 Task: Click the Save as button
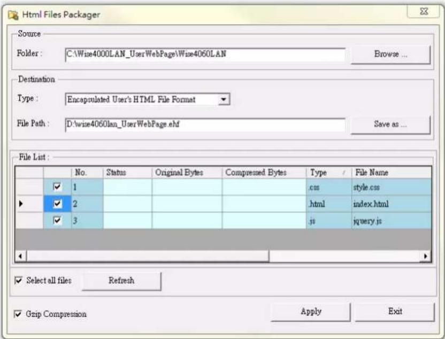pos(390,124)
